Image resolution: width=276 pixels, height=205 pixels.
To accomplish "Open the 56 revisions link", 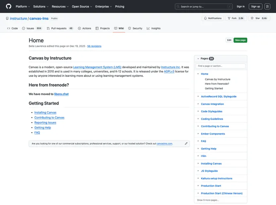I will (x=94, y=46).
